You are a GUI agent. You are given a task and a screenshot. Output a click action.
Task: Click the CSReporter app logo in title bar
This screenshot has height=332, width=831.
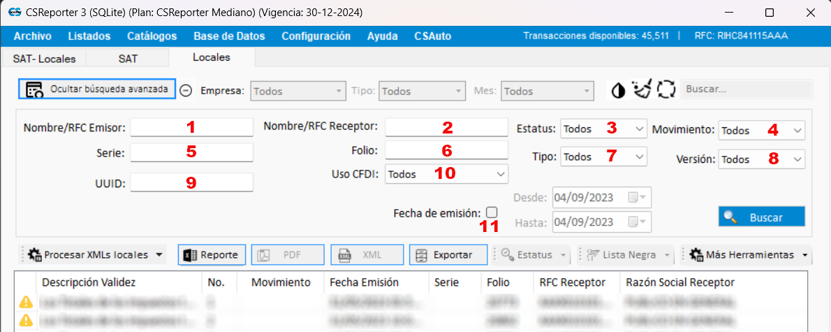click(14, 13)
